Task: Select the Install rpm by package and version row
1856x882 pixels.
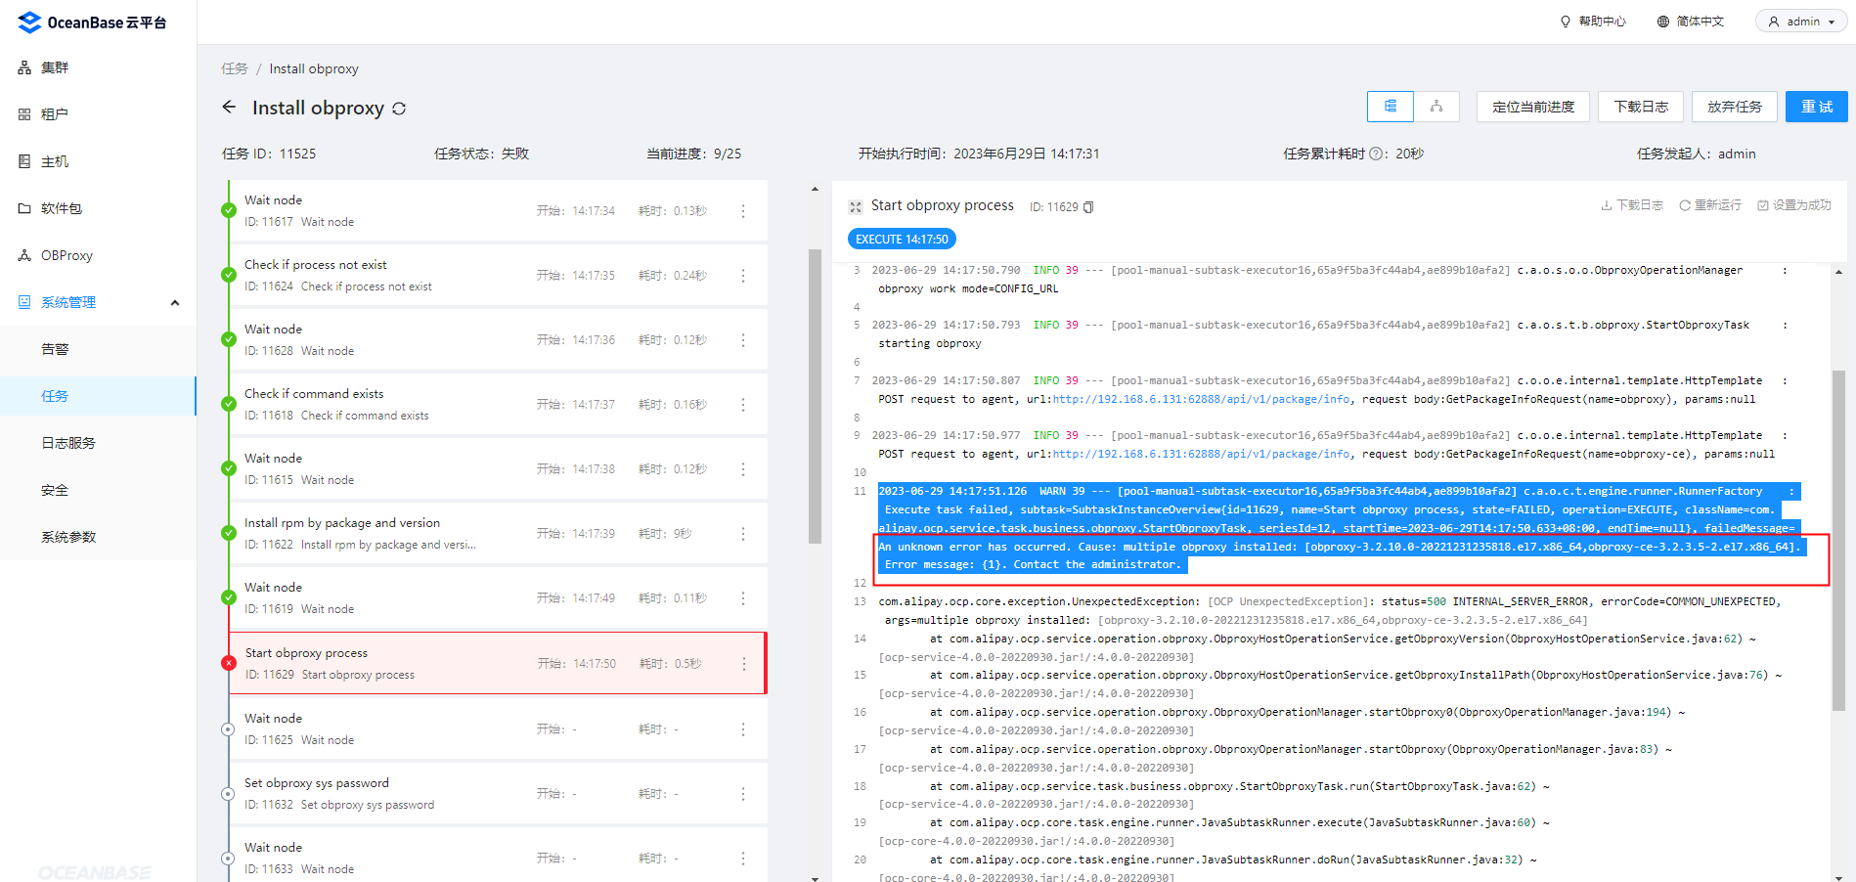Action: point(498,534)
